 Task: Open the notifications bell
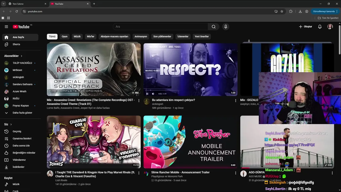coord(320,27)
